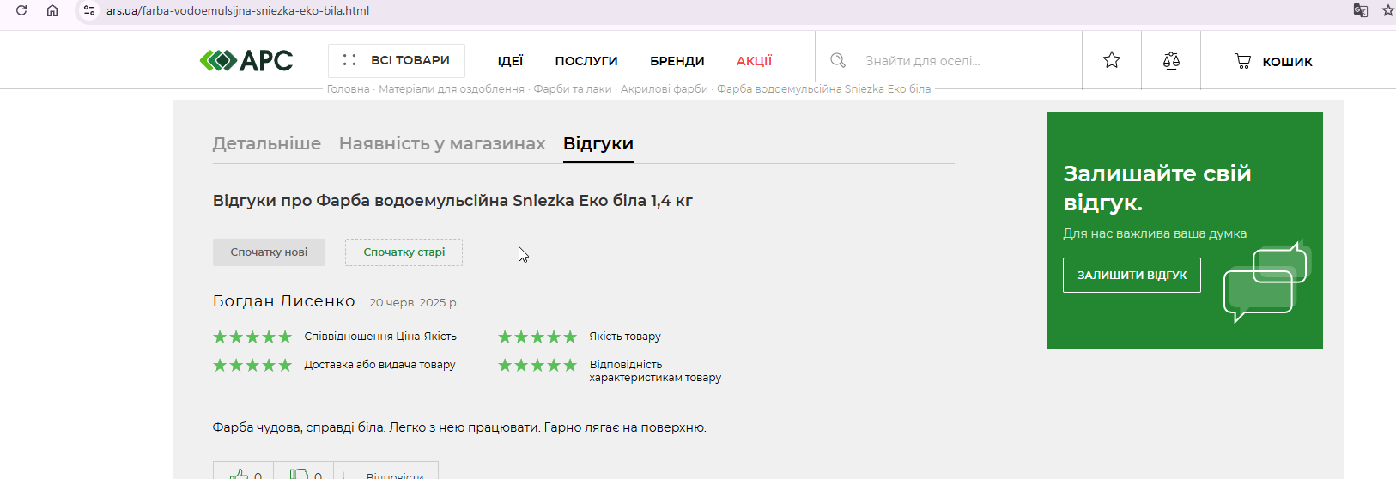
Task: Click Залишайте свій відгук banner heading
Action: (x=1157, y=188)
